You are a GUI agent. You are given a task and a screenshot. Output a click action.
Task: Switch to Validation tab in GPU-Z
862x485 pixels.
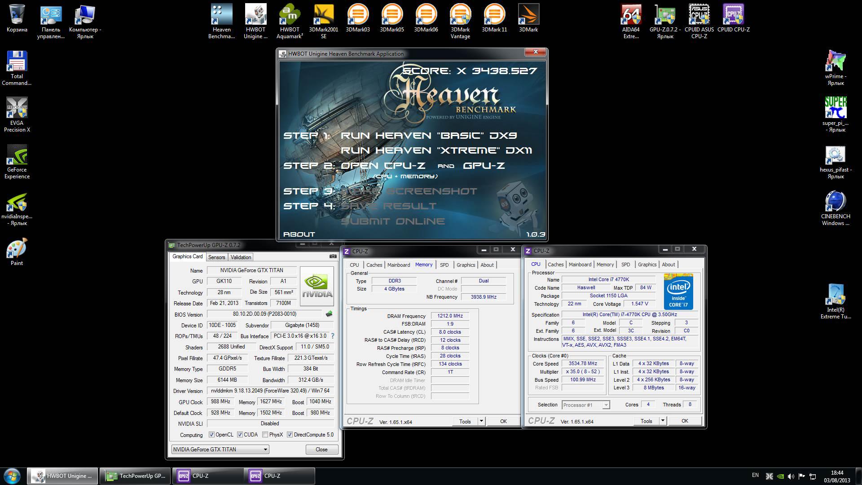pos(241,257)
